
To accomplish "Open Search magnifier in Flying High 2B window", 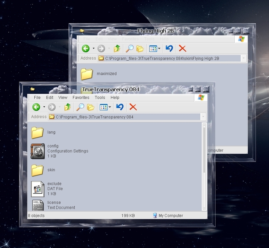I will pyautogui.click(x=130, y=48).
